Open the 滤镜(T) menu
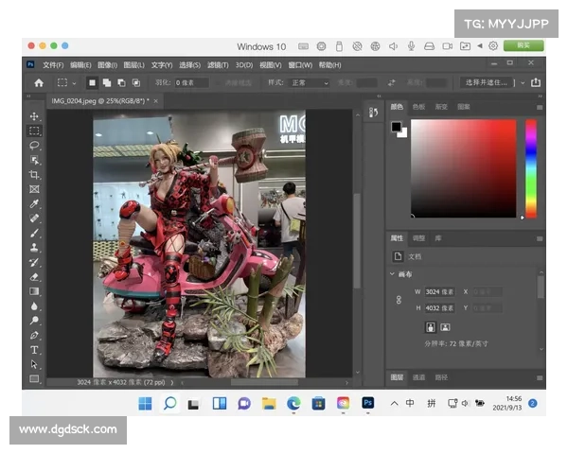The image size is (568, 454). 218,65
